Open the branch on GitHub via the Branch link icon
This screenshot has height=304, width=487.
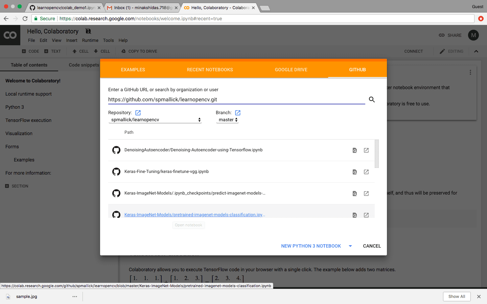(238, 113)
